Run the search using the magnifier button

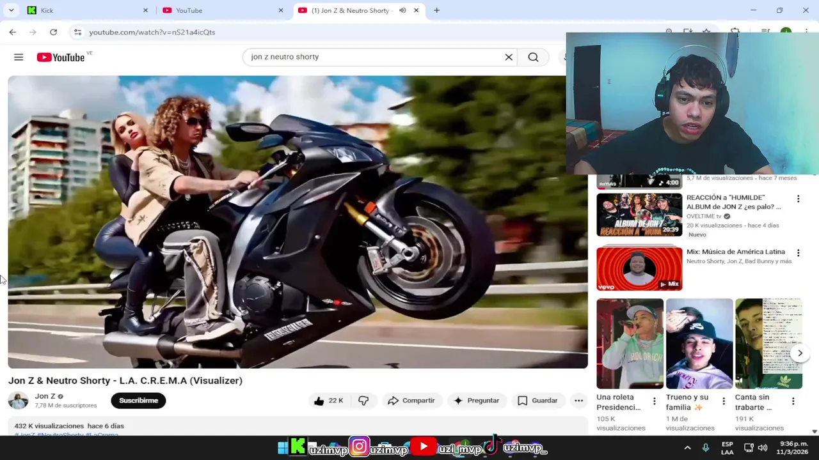tap(533, 57)
